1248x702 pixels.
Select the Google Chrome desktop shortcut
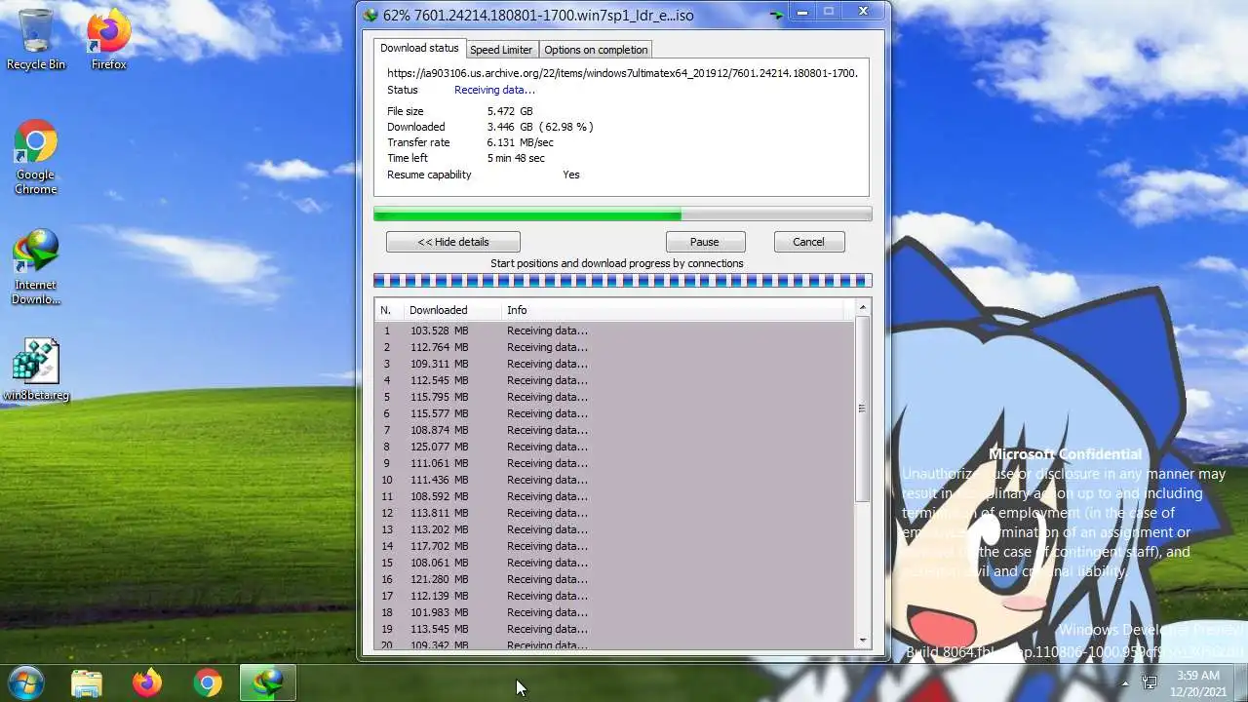point(35,156)
